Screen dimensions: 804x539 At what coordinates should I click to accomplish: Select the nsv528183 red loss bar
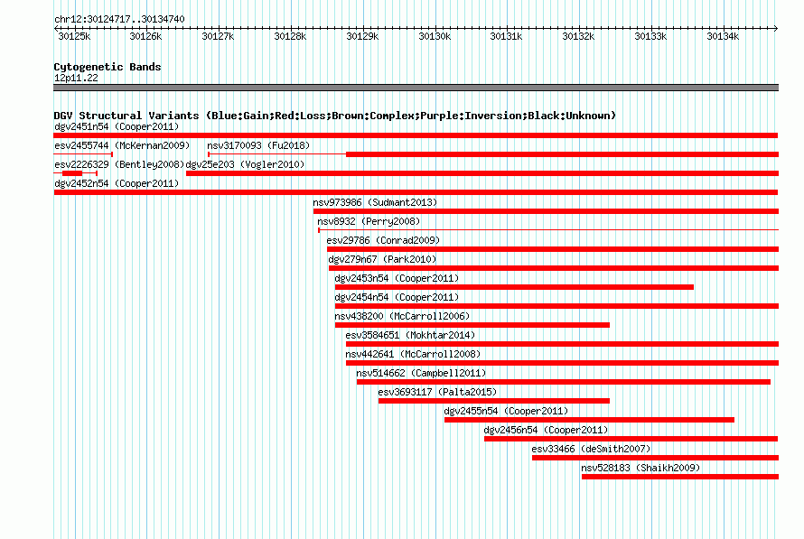tap(680, 477)
